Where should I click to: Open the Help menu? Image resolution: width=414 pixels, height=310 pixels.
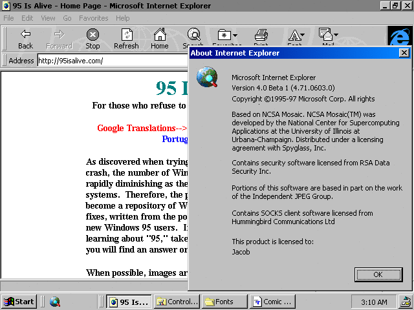(122, 18)
